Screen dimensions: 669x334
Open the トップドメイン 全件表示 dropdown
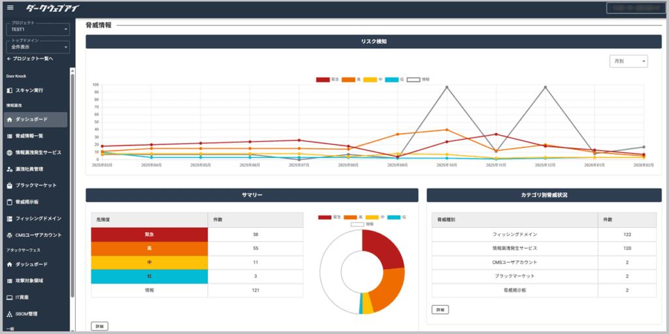click(38, 47)
